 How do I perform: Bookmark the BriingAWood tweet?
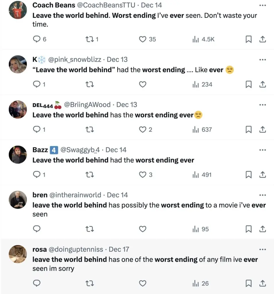248,129
